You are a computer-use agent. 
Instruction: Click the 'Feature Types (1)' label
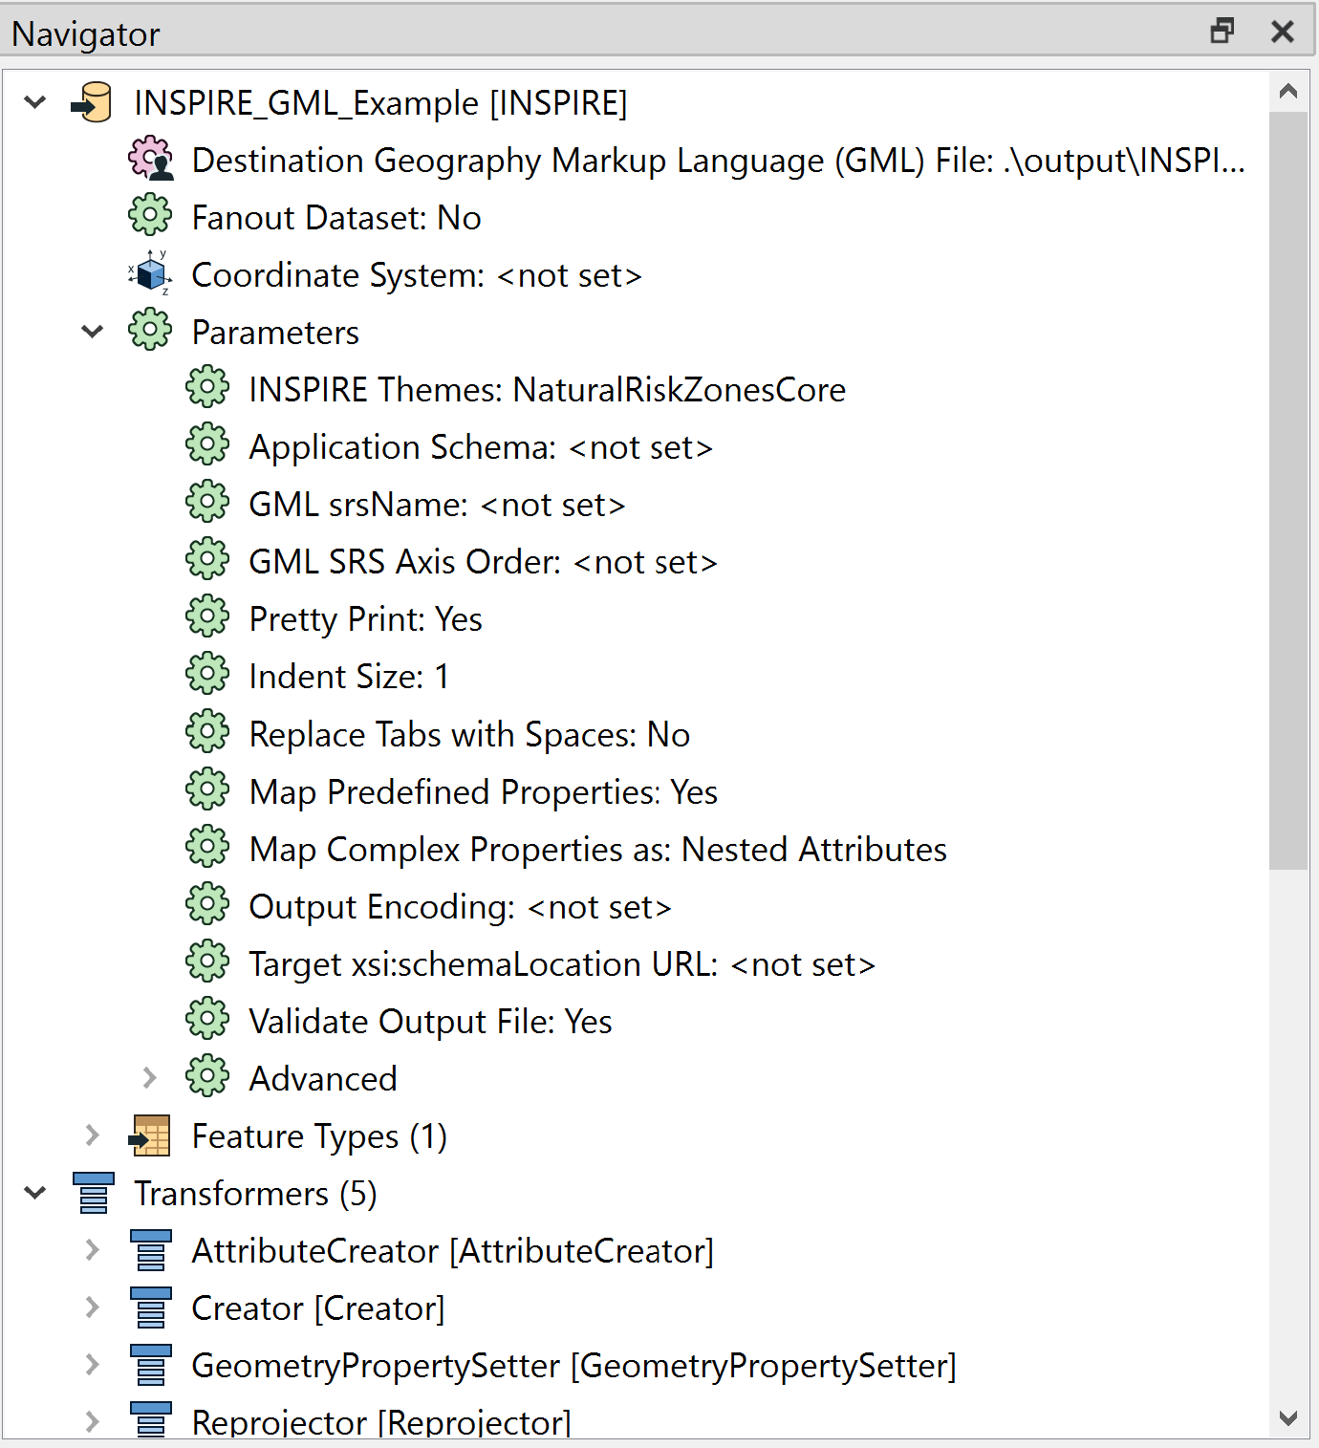319,1136
